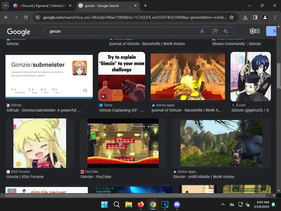Open Gimzie | XDA Forums link
281x211 pixels.
25,177
